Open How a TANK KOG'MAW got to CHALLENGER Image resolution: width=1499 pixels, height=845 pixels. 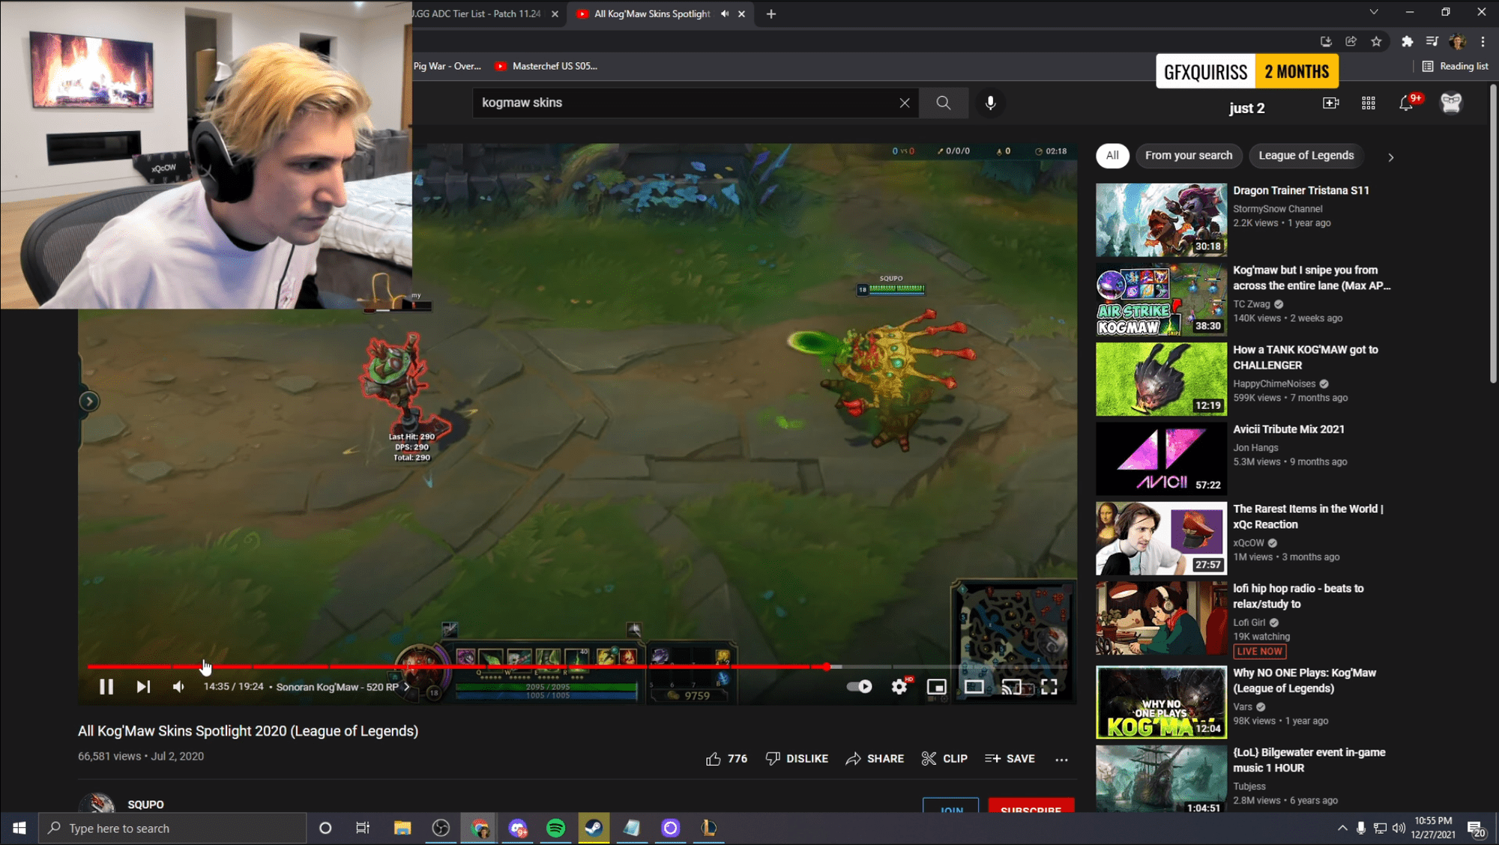click(x=1161, y=379)
